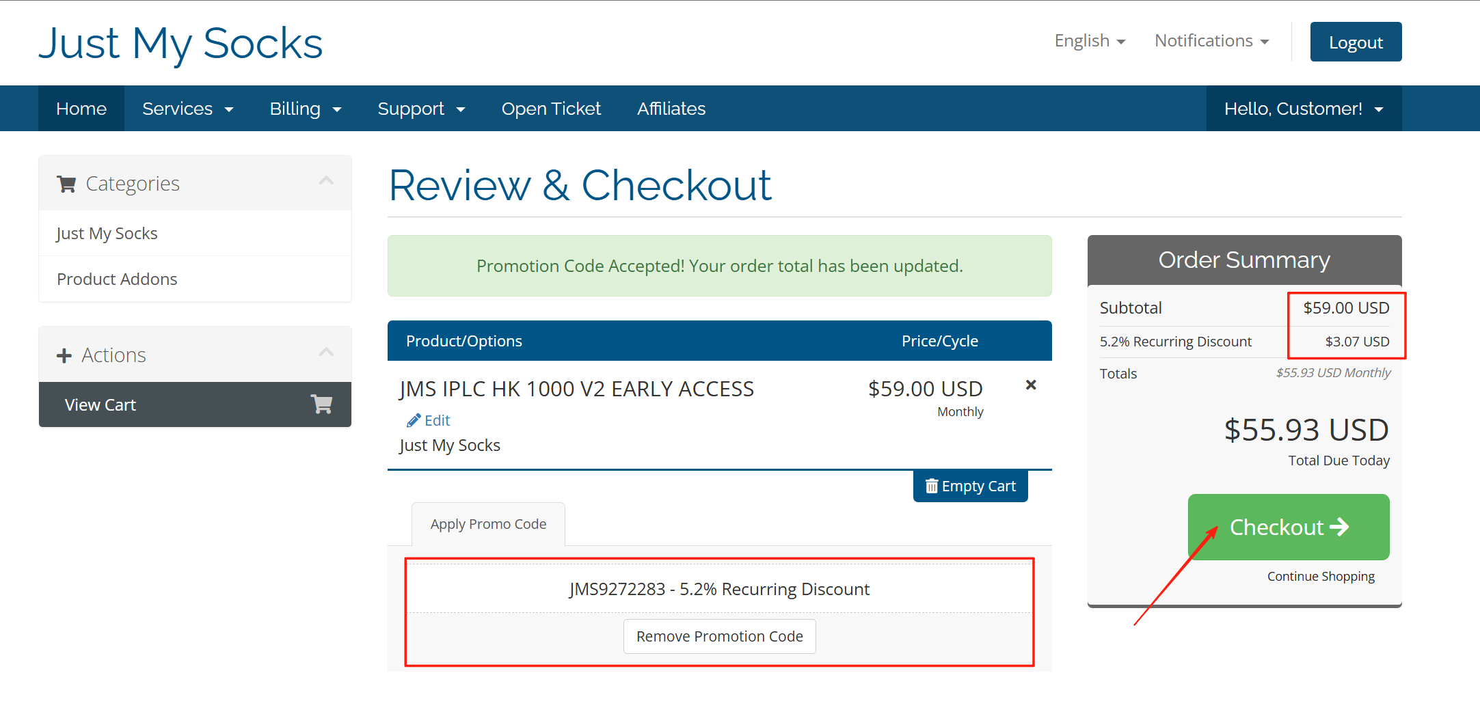The width and height of the screenshot is (1480, 714).
Task: Follow the Continue Shopping link
Action: click(x=1321, y=576)
